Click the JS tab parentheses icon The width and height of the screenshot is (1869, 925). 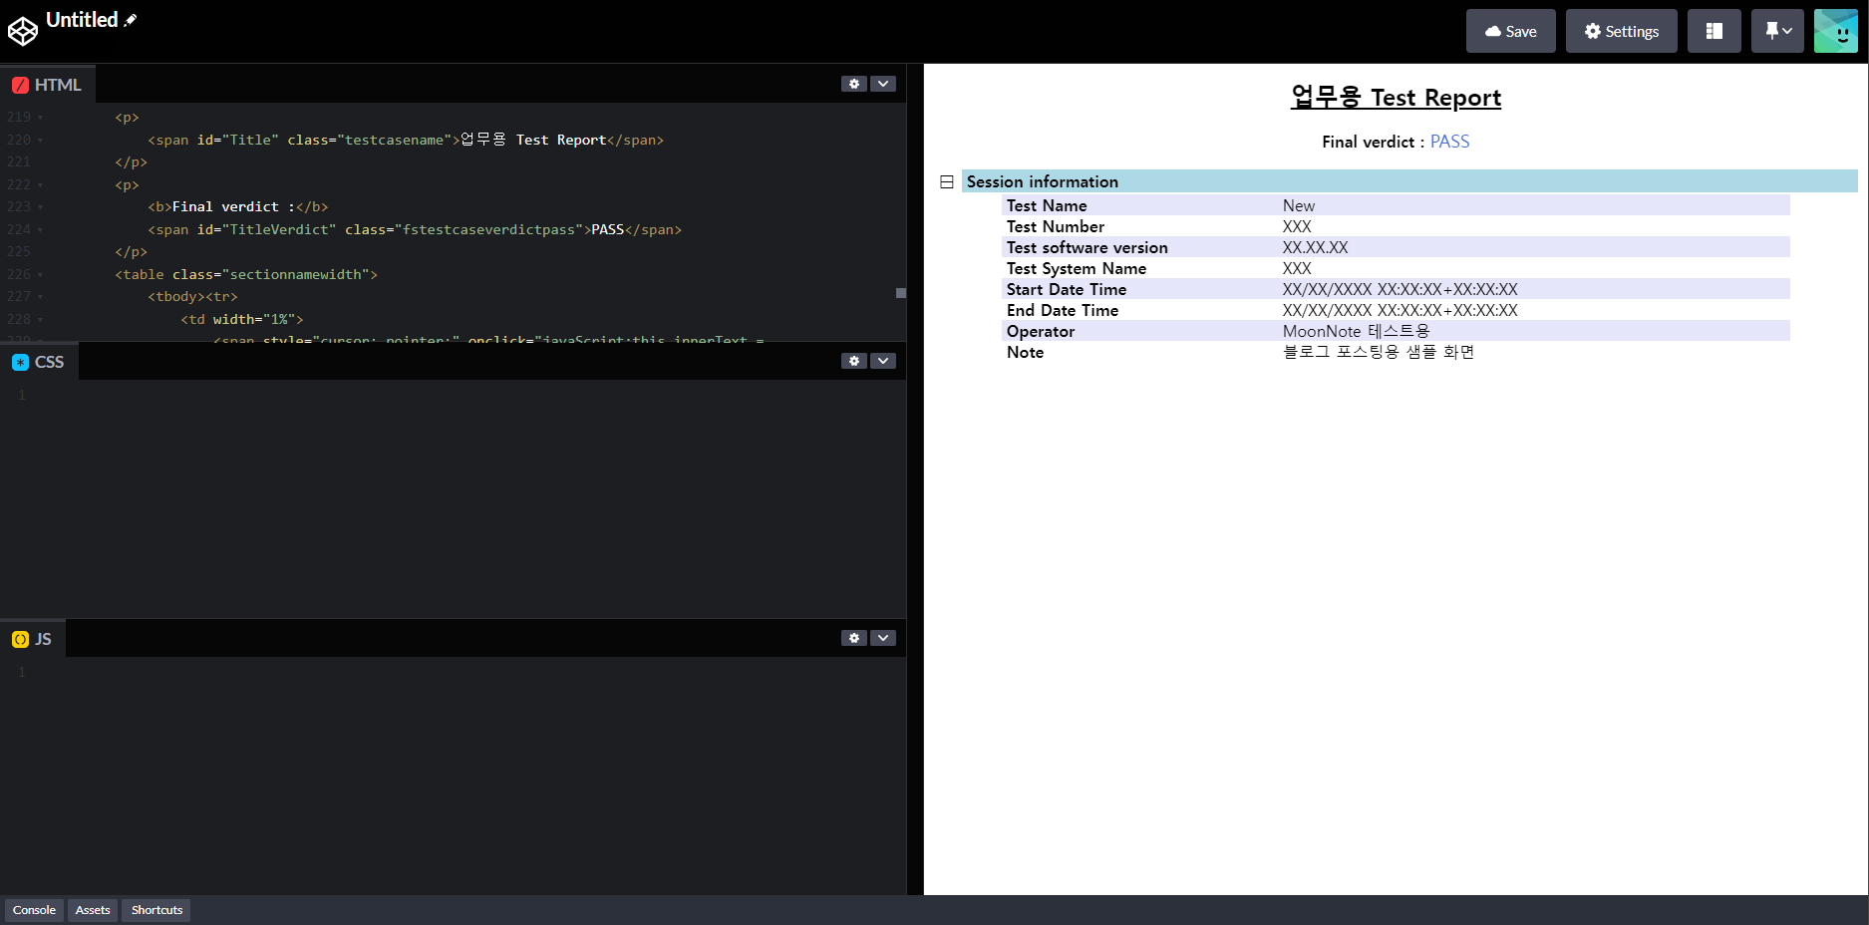point(20,639)
